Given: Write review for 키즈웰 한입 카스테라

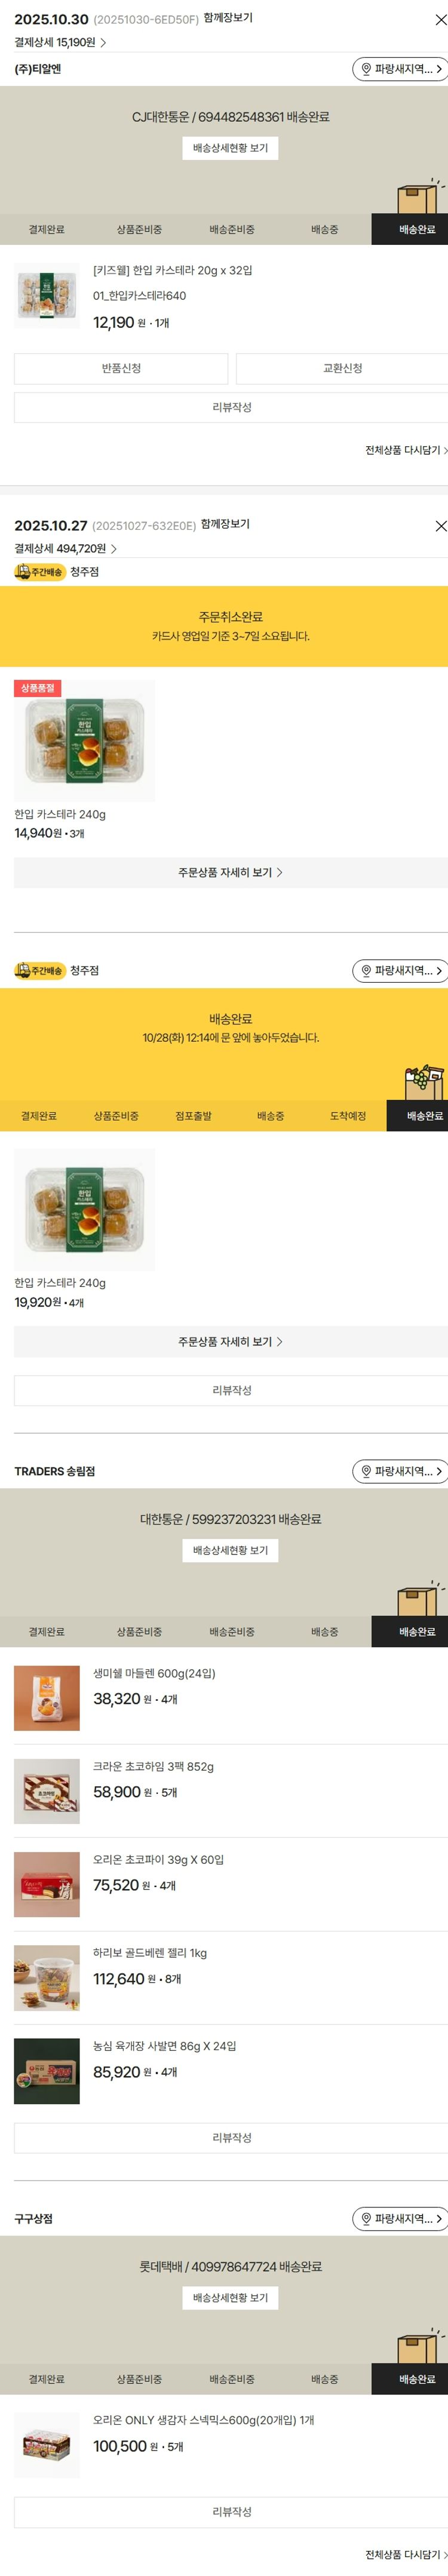Looking at the screenshot, I should pos(231,407).
